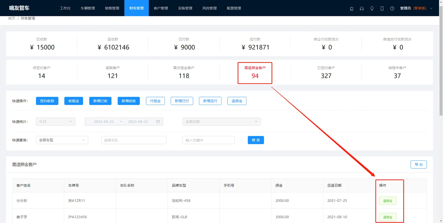Click 退押金 for plate 浙A1ZR11
The width and height of the screenshot is (443, 223).
pyautogui.click(x=388, y=201)
